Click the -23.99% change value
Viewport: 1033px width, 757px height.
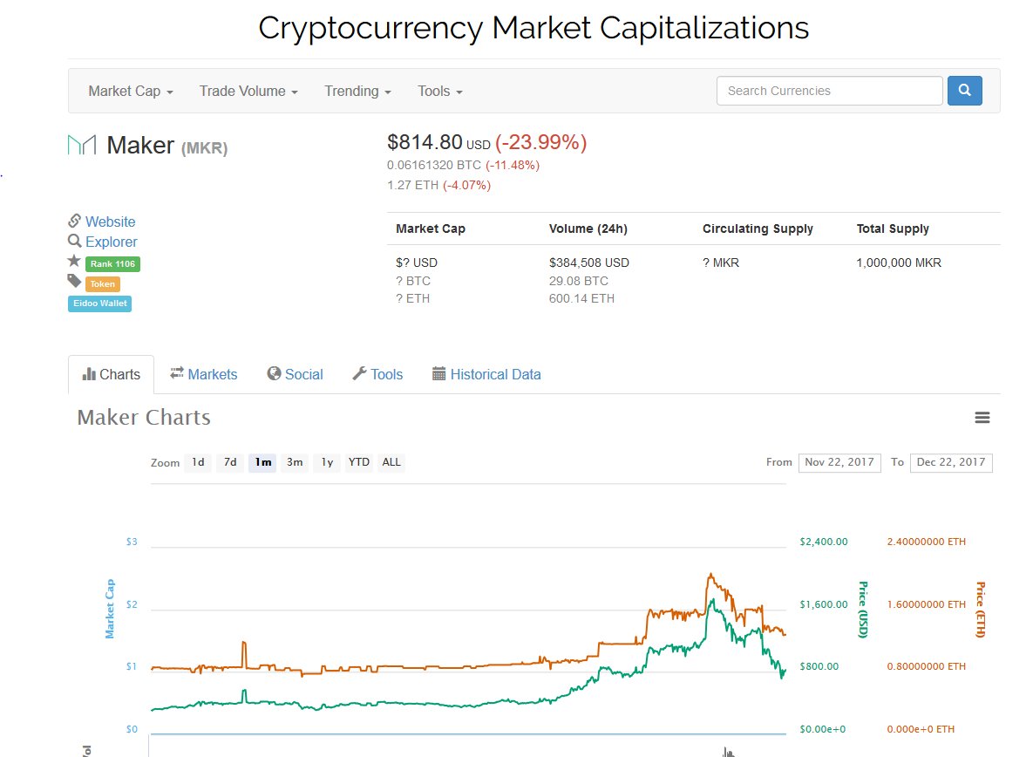click(x=540, y=142)
